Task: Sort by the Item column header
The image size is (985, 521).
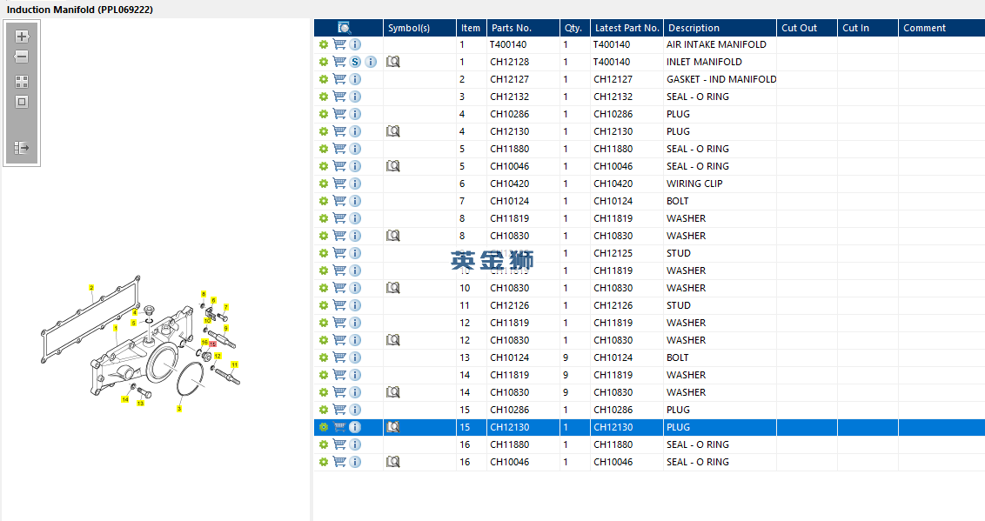Action: (471, 28)
